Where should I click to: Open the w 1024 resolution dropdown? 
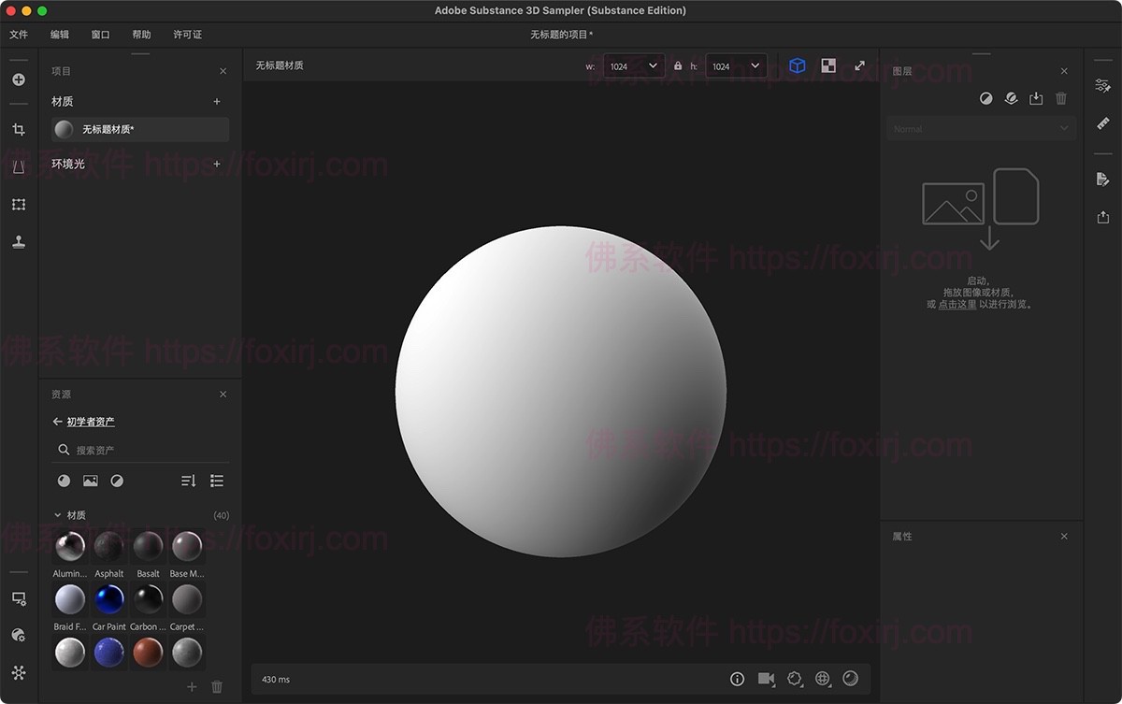point(634,65)
